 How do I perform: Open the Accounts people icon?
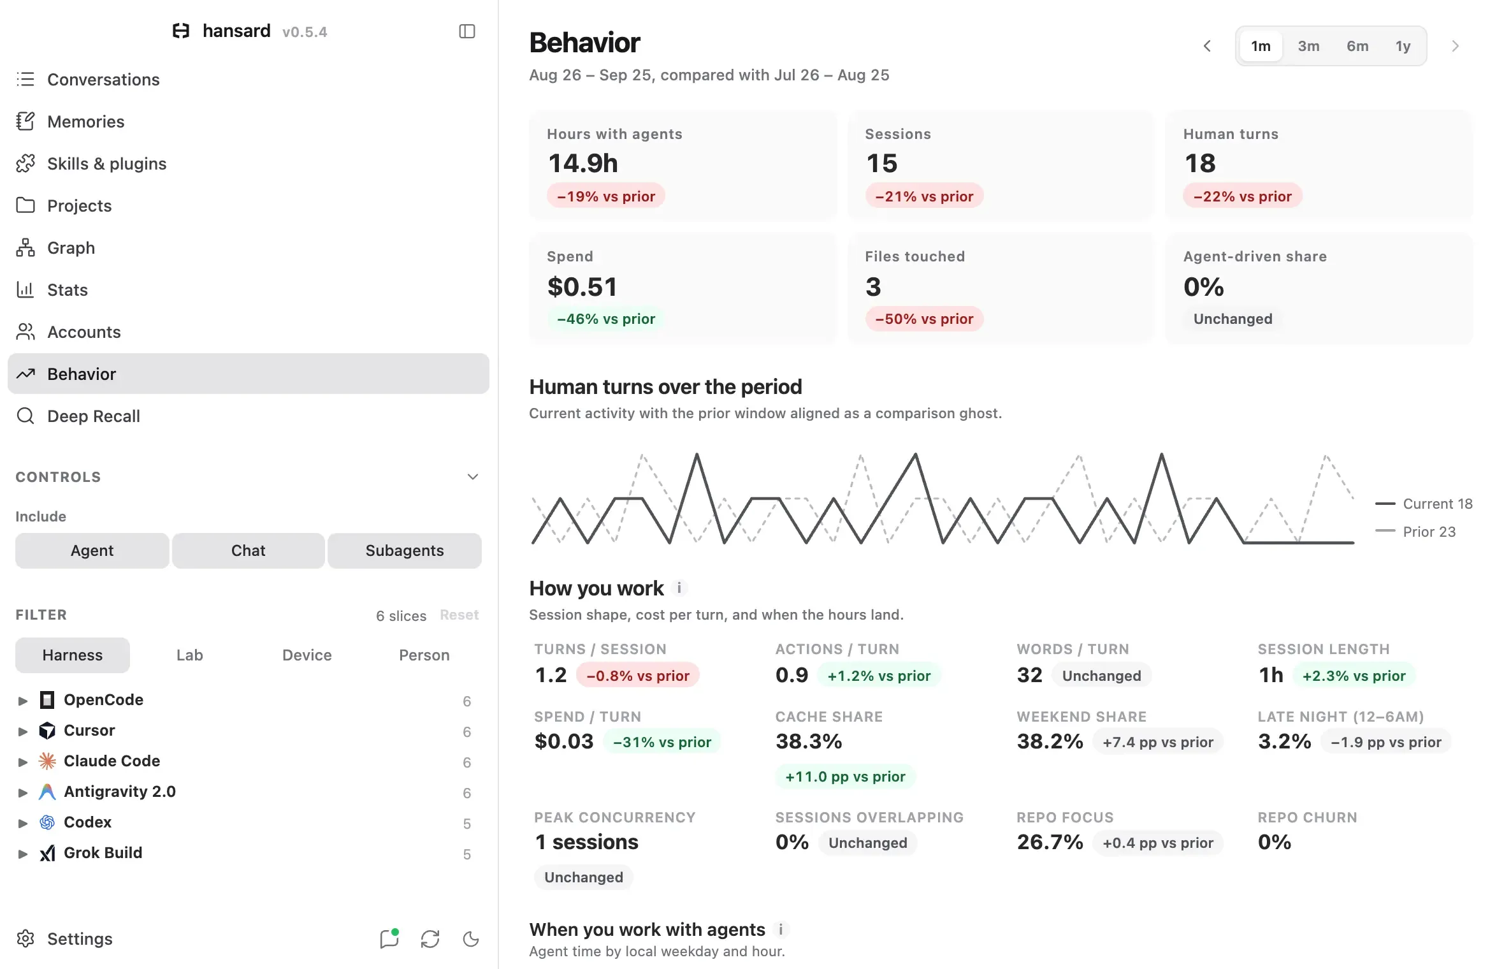(25, 331)
